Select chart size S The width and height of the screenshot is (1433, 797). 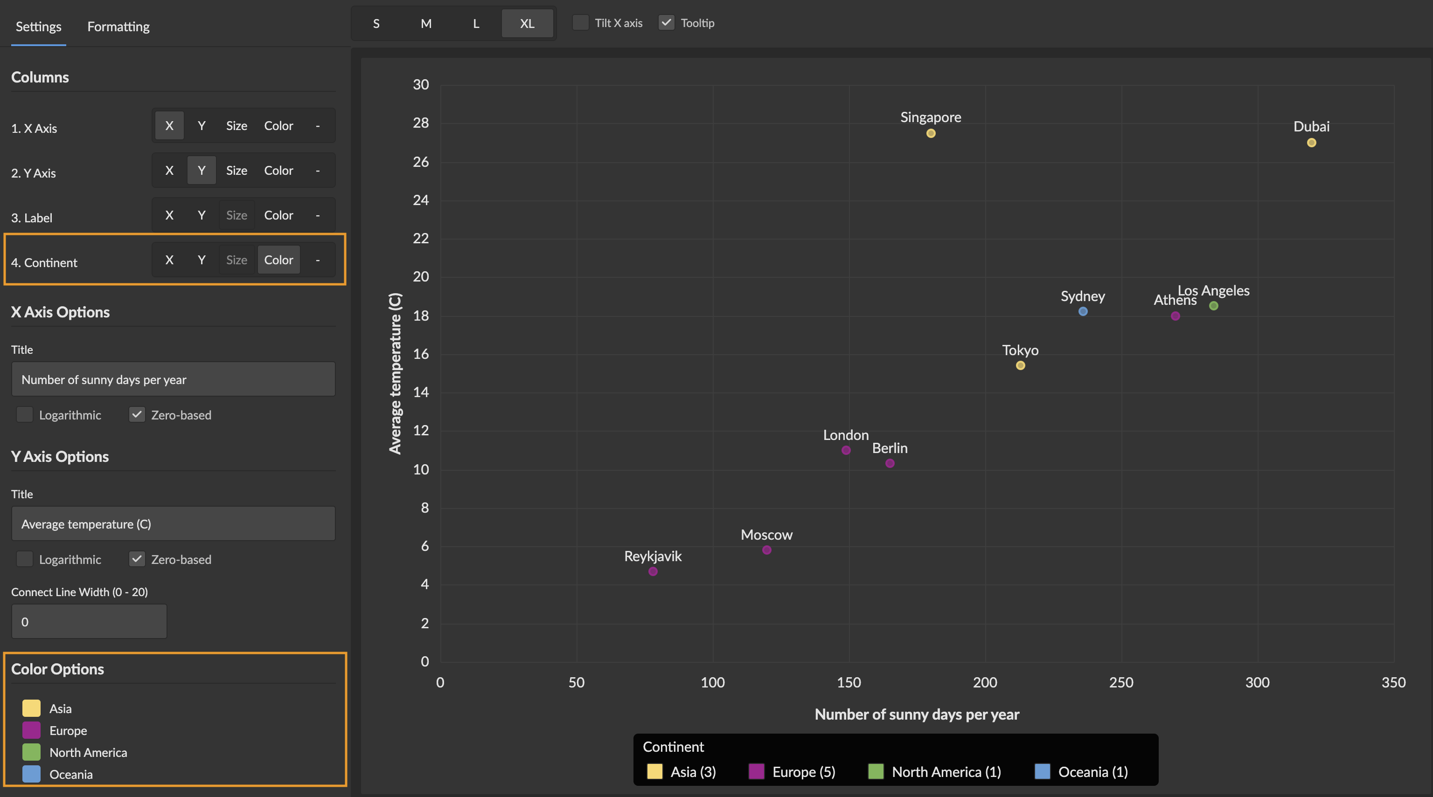tap(376, 23)
